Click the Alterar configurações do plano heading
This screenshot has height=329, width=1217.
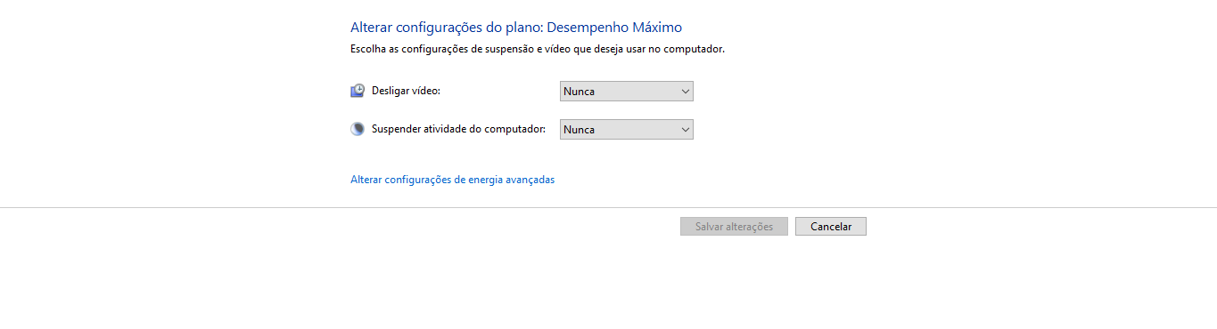[x=446, y=28]
